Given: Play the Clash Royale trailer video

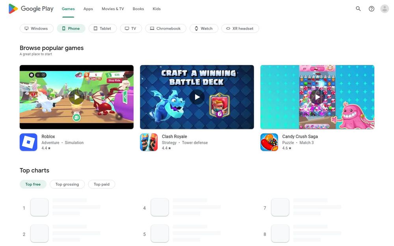Looking at the screenshot, I should 197,97.
